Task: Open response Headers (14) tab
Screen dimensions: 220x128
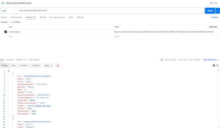Action: pos(21,60)
